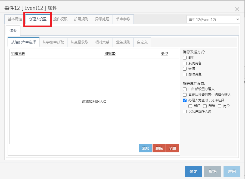Go to the 异常处理 tab
245x179 pixels.
click(102, 19)
